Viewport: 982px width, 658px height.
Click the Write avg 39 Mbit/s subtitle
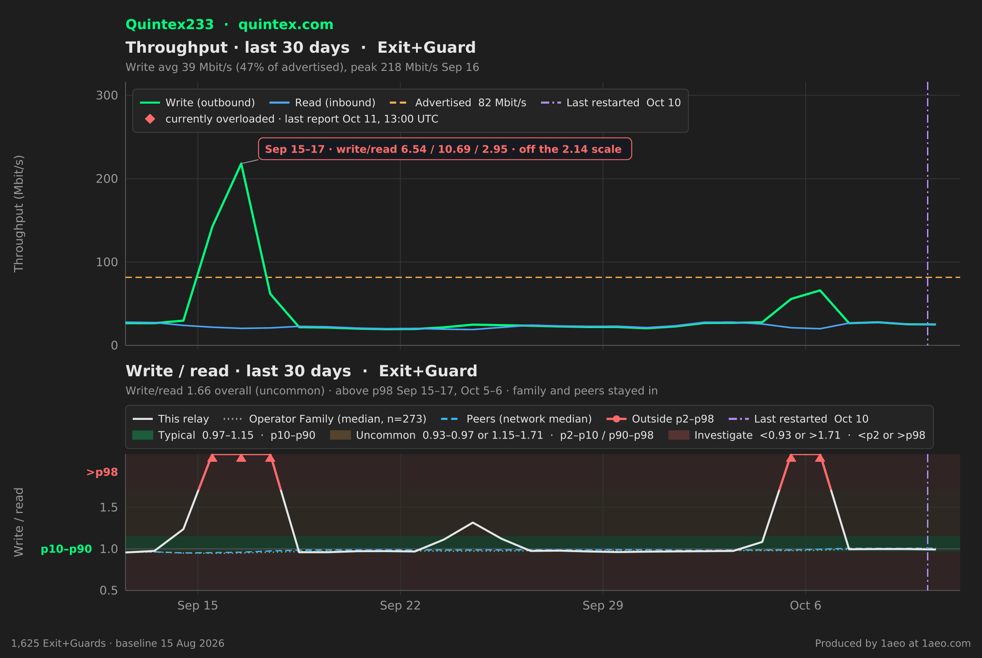pyautogui.click(x=302, y=67)
